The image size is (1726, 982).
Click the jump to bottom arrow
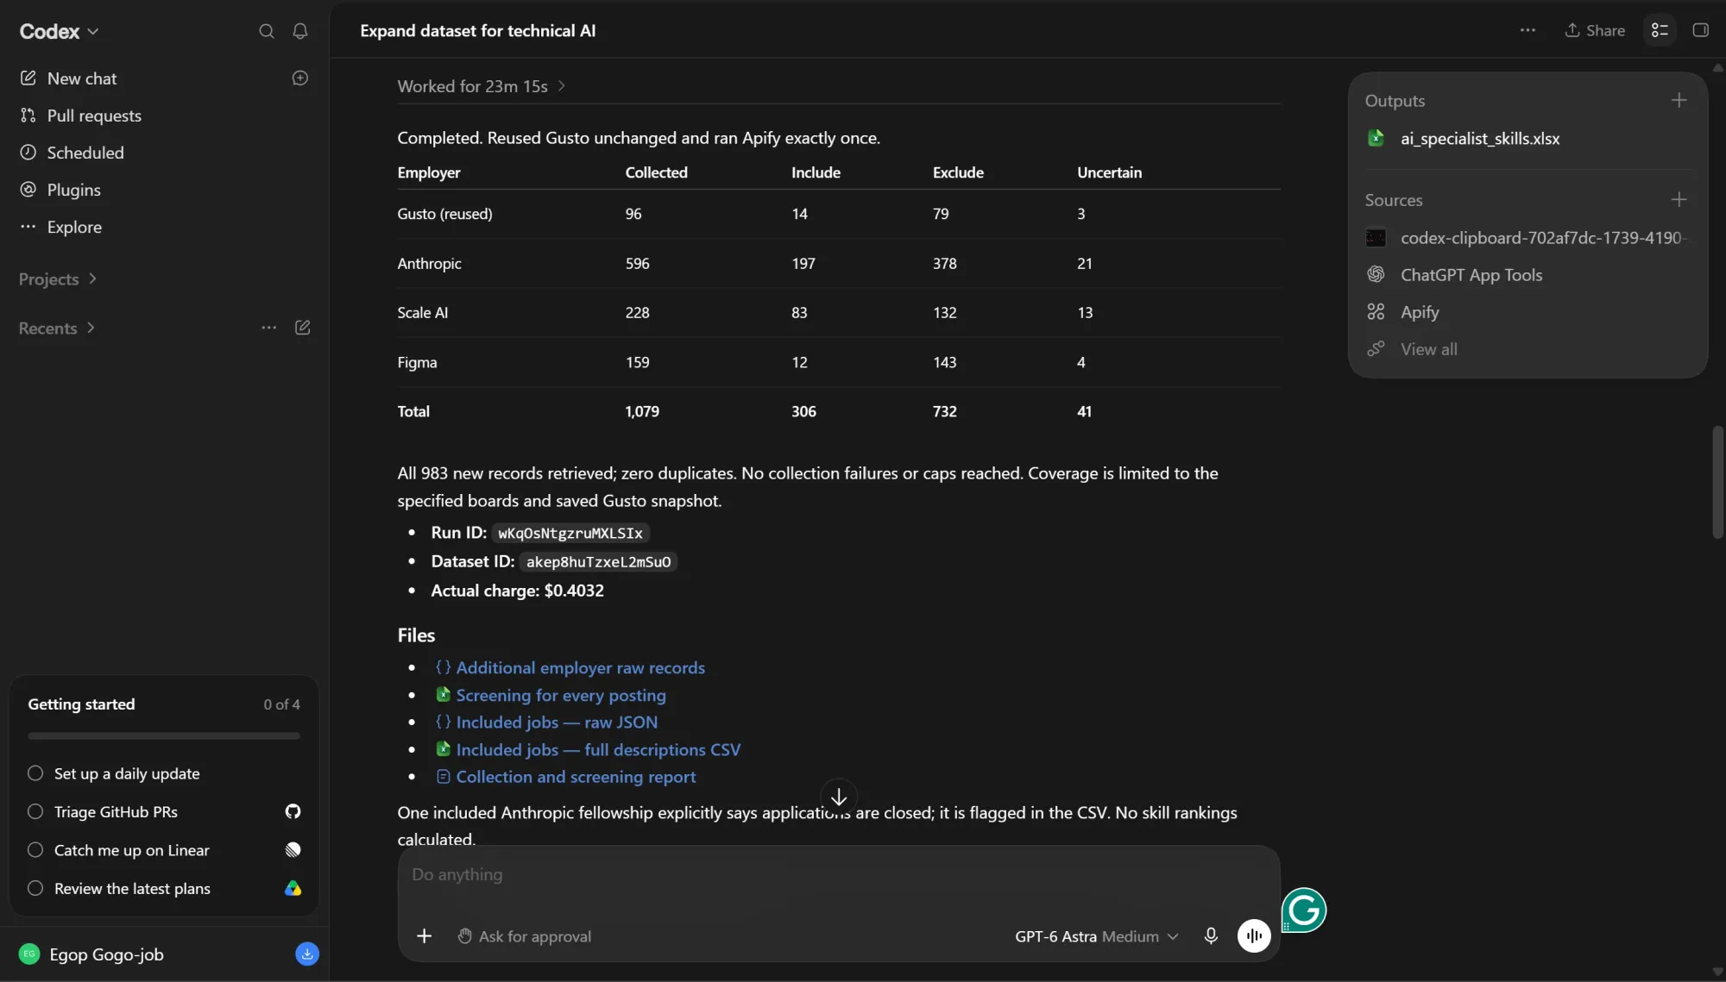(x=839, y=797)
